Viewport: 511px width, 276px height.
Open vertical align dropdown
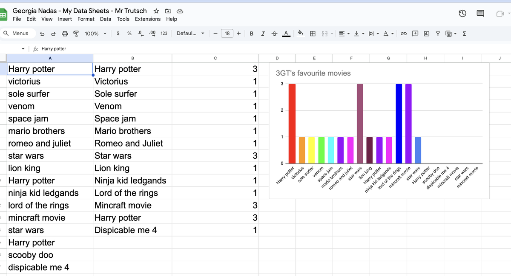[x=359, y=33]
